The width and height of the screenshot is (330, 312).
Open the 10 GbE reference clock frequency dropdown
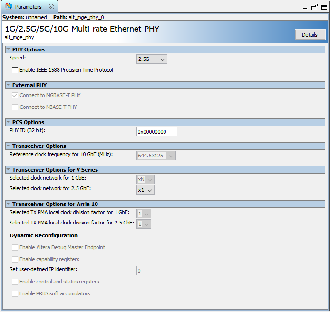click(x=156, y=156)
